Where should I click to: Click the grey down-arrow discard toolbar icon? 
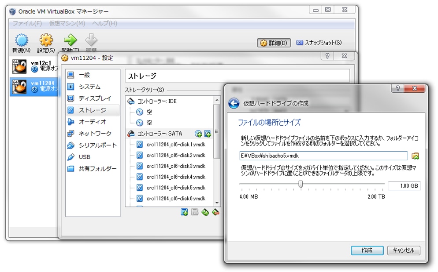point(91,40)
